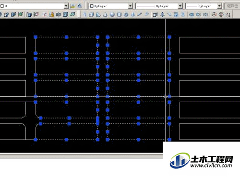Activate the Loft tool
This screenshot has width=240, height=180.
pyautogui.click(x=183, y=14)
